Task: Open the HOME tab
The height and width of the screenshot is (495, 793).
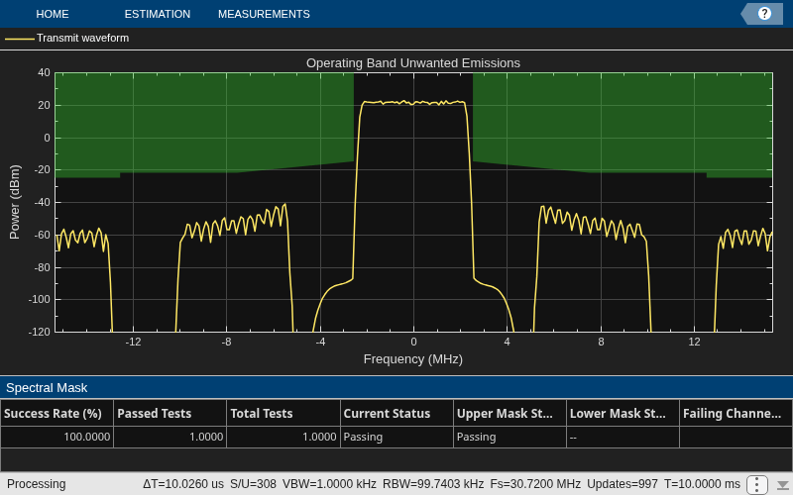Action: click(53, 14)
